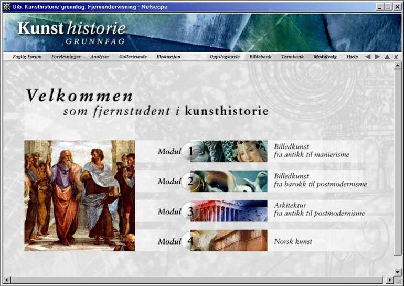The width and height of the screenshot is (404, 286).
Task: Select the Modul 2 number badge
Action: click(x=190, y=182)
